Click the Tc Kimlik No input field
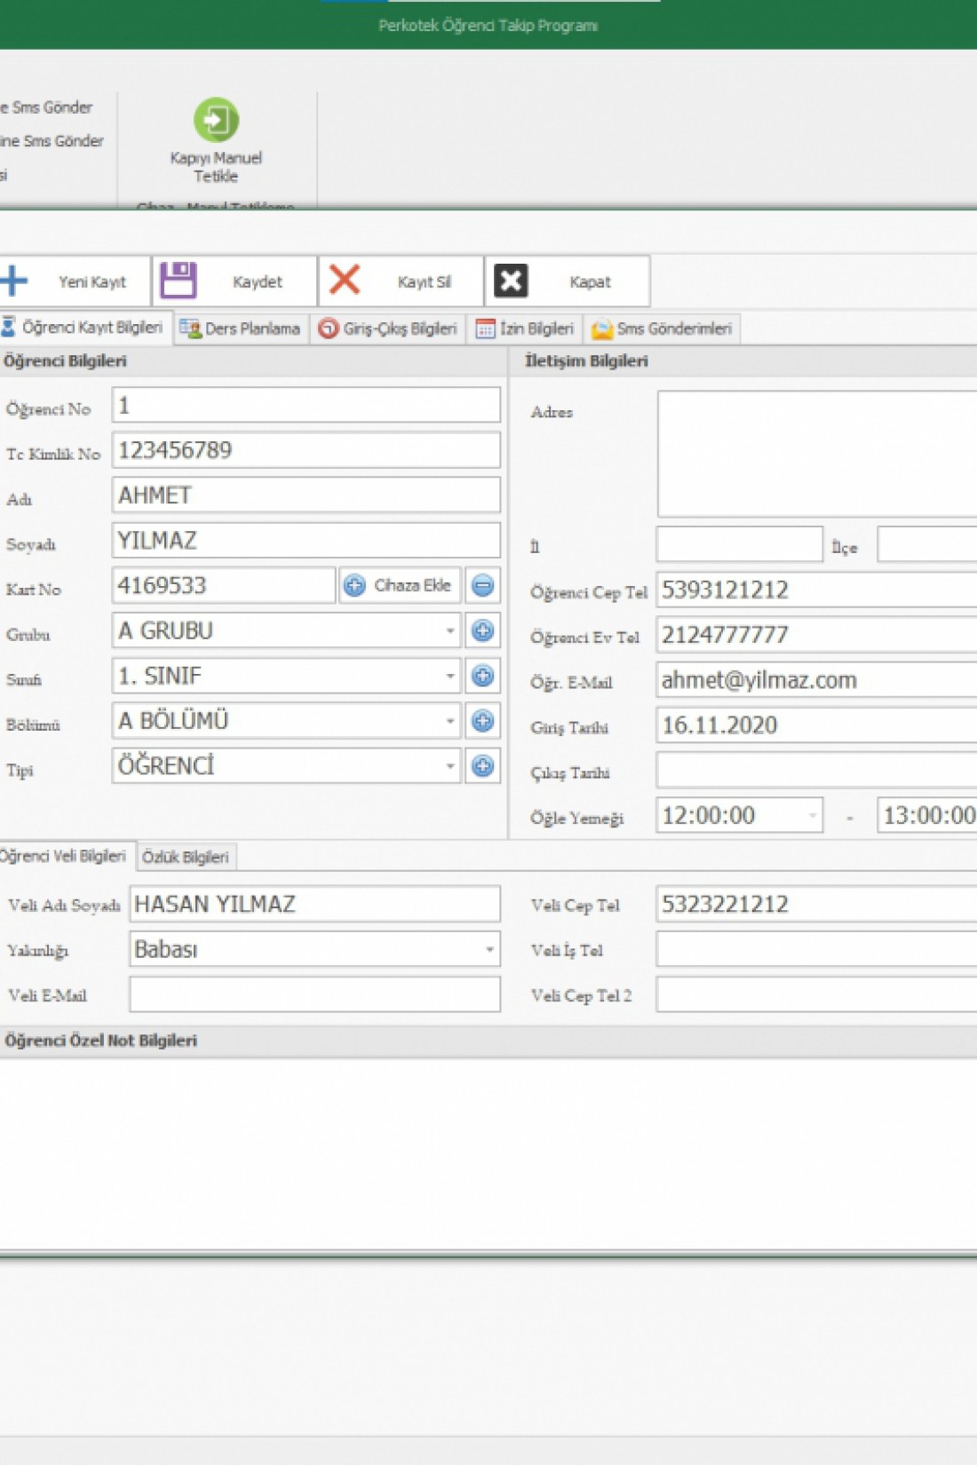This screenshot has width=977, height=1465. point(306,451)
